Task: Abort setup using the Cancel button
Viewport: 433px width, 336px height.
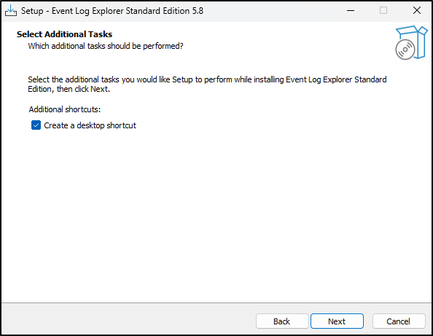Action: click(399, 321)
